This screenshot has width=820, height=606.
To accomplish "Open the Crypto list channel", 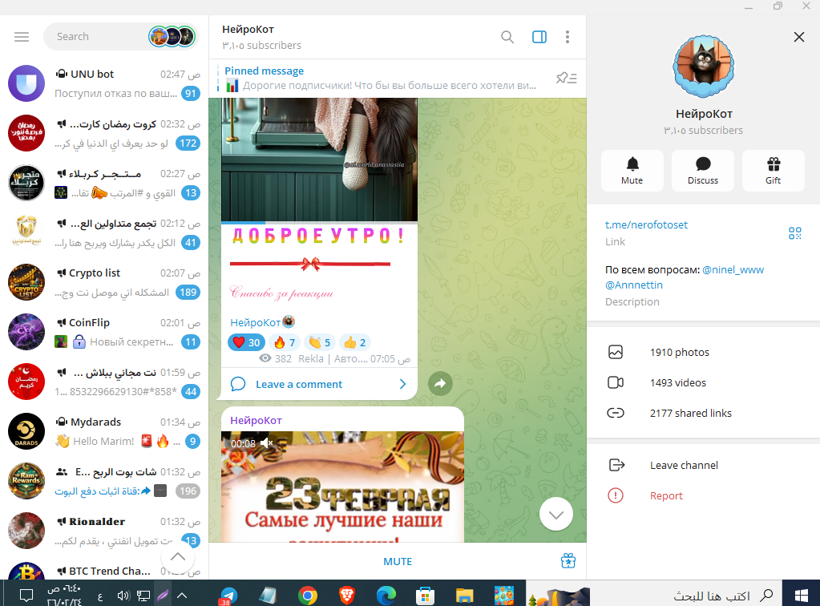I will (104, 282).
